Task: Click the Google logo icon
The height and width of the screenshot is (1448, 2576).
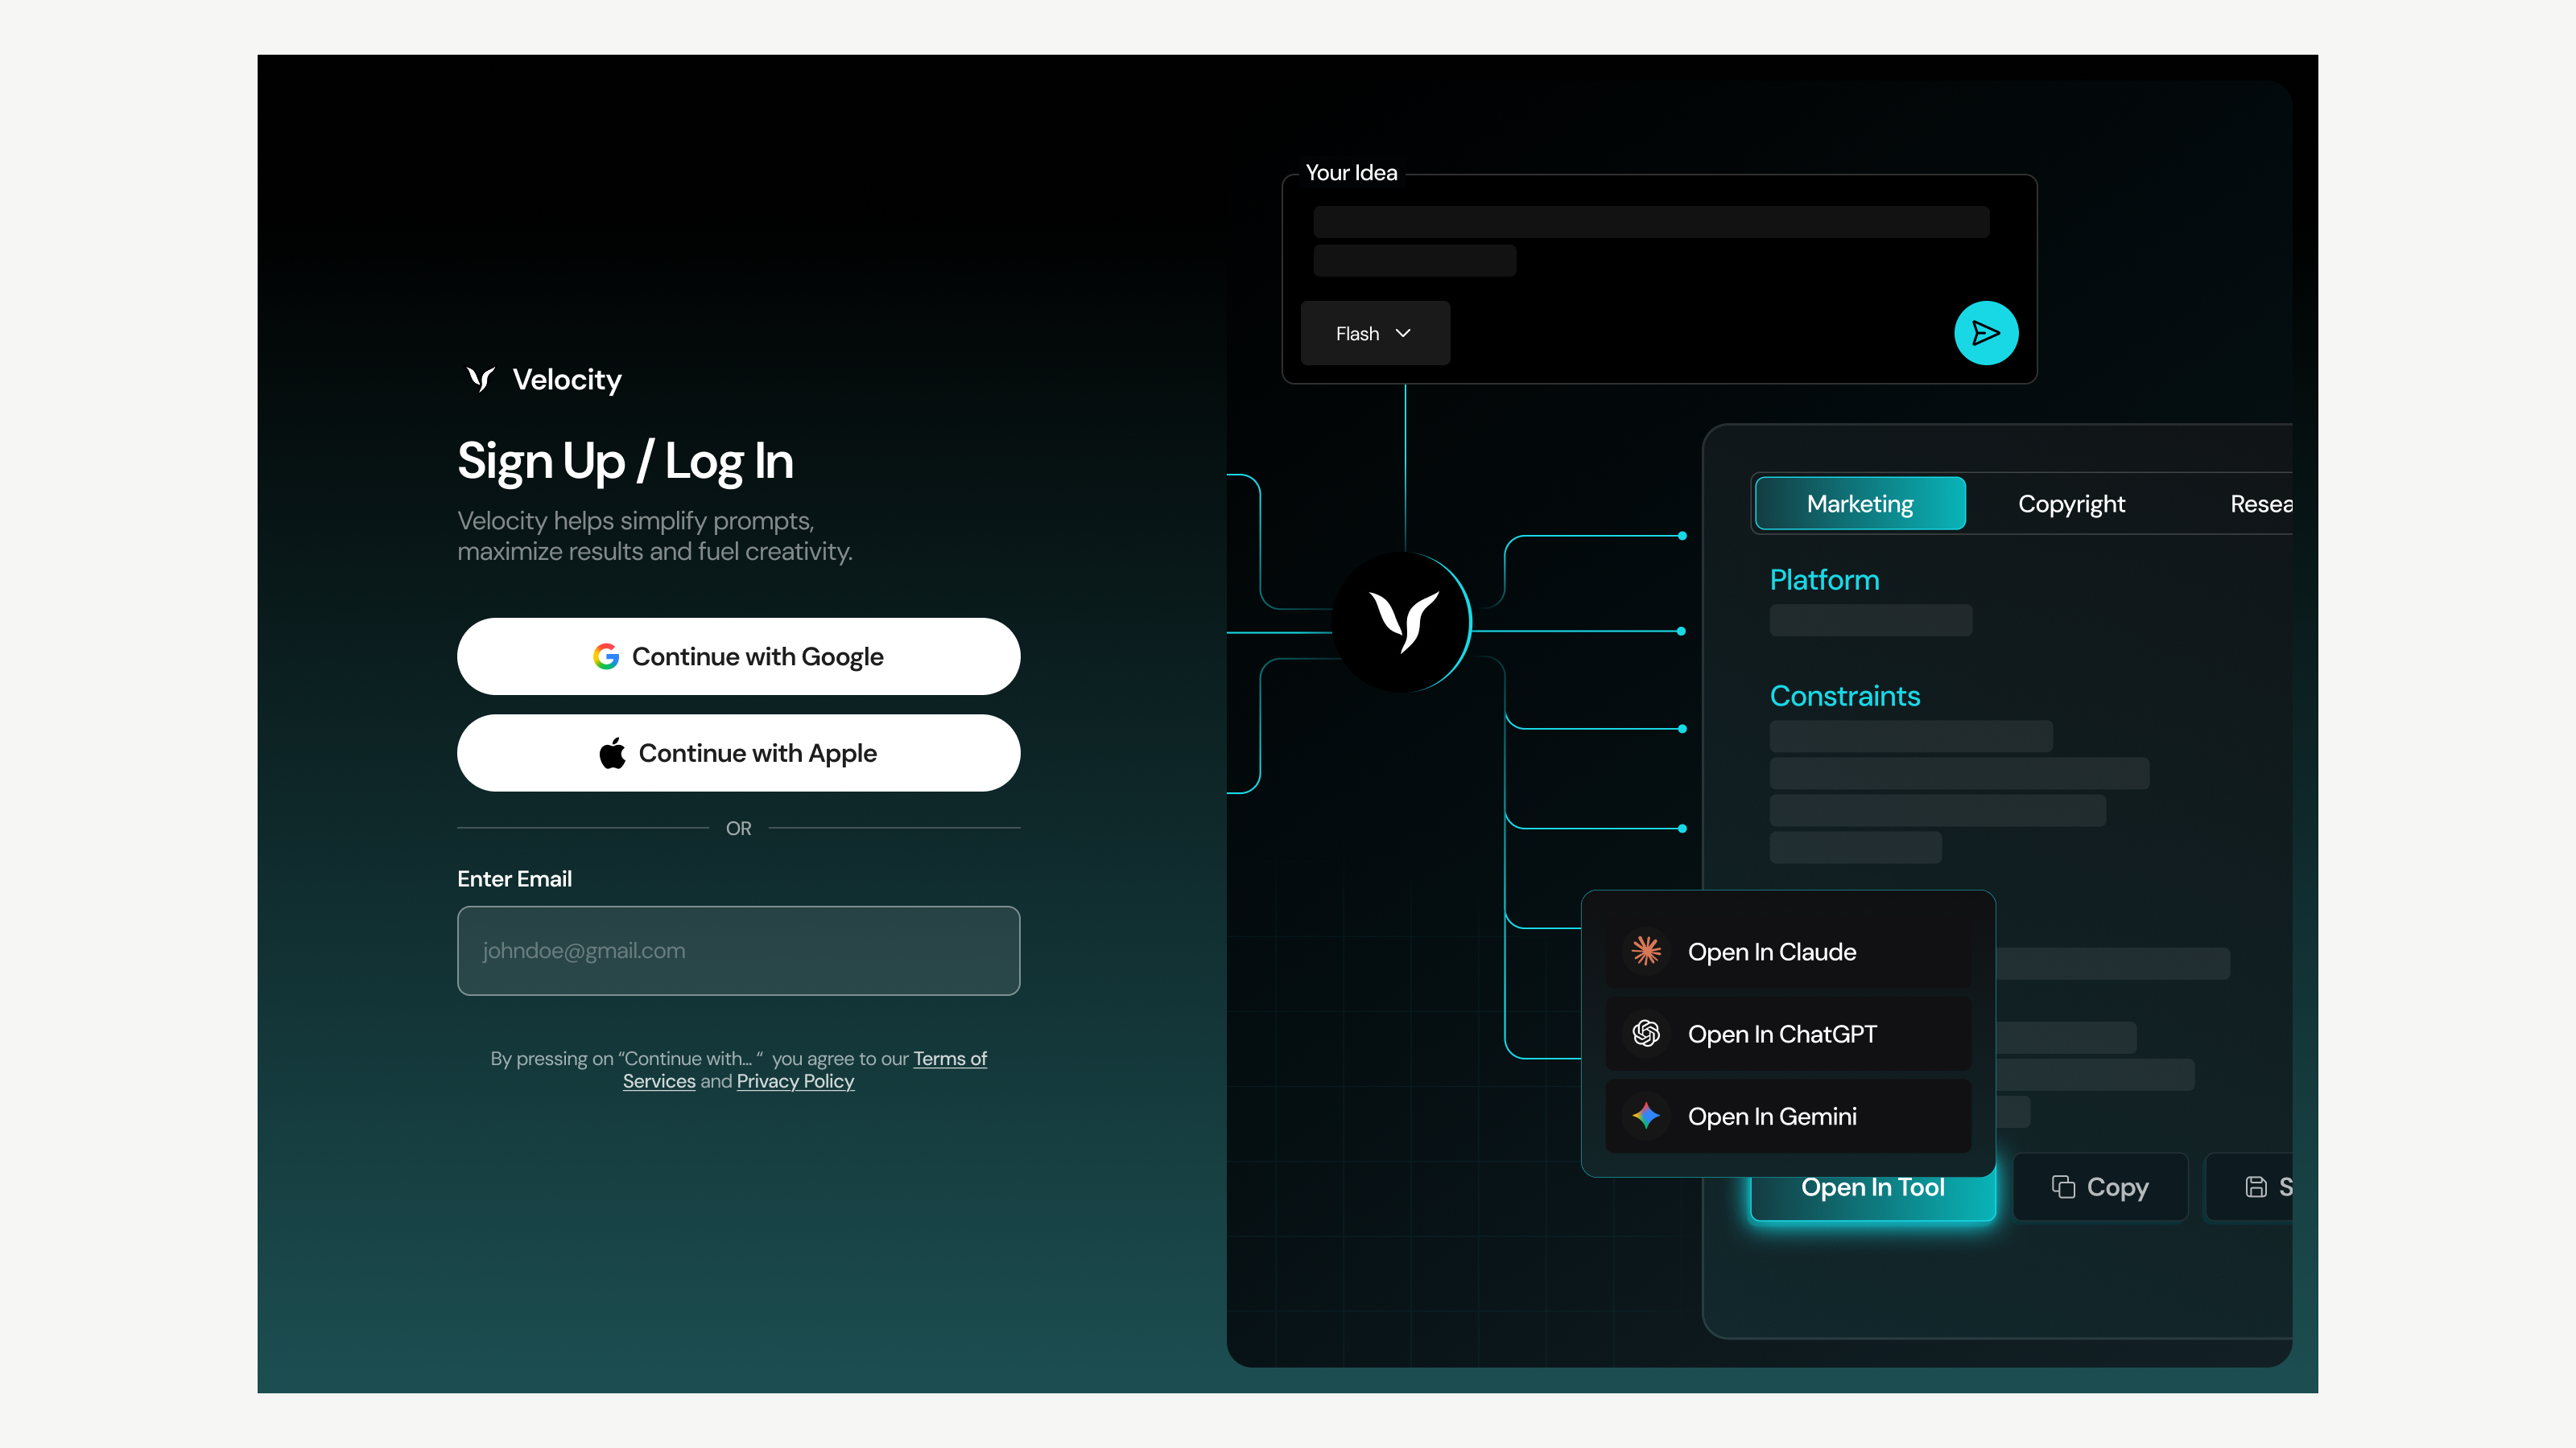Action: (606, 656)
